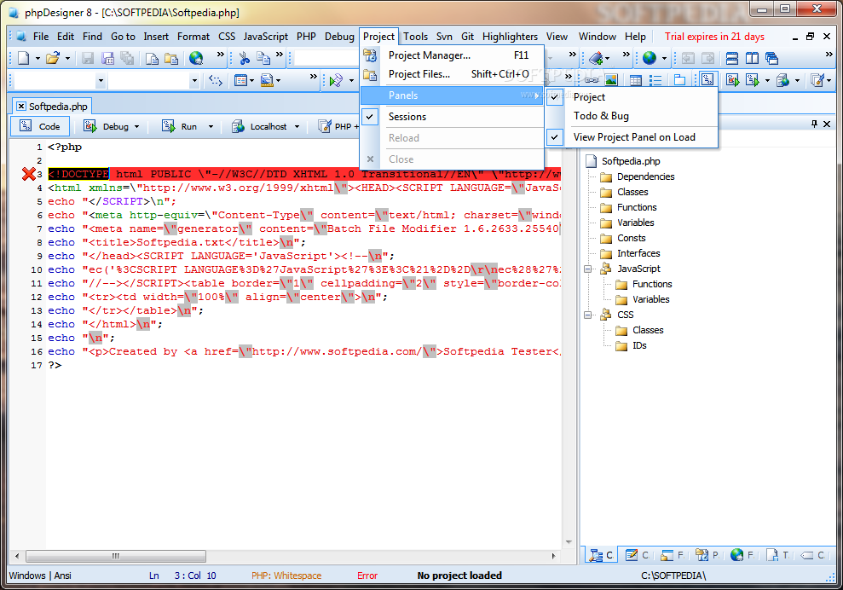Screen dimensions: 843x590
Task: Click the insert image toolbar icon
Action: tap(611, 80)
